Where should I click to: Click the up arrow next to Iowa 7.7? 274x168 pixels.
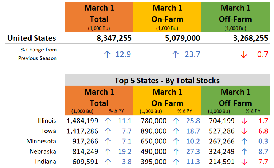(108, 131)
